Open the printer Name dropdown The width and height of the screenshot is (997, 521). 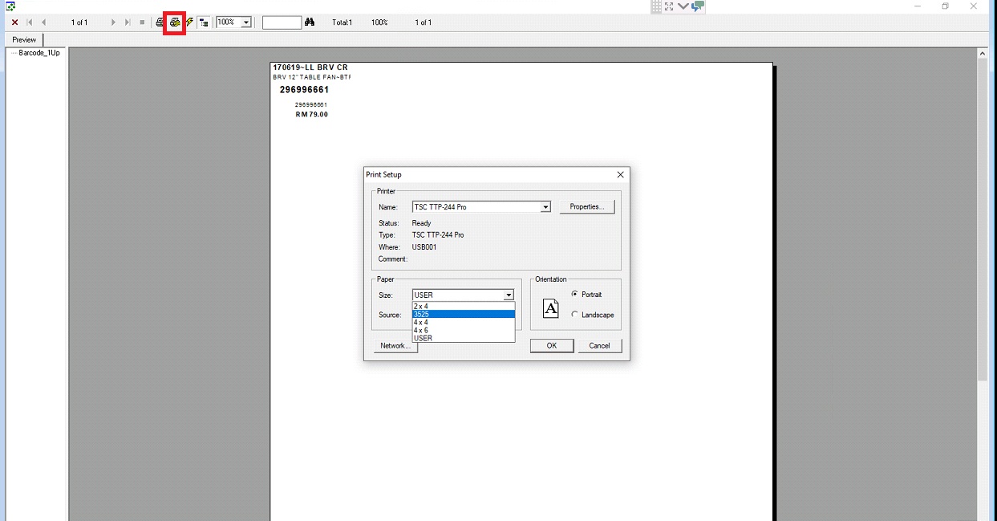coord(545,207)
